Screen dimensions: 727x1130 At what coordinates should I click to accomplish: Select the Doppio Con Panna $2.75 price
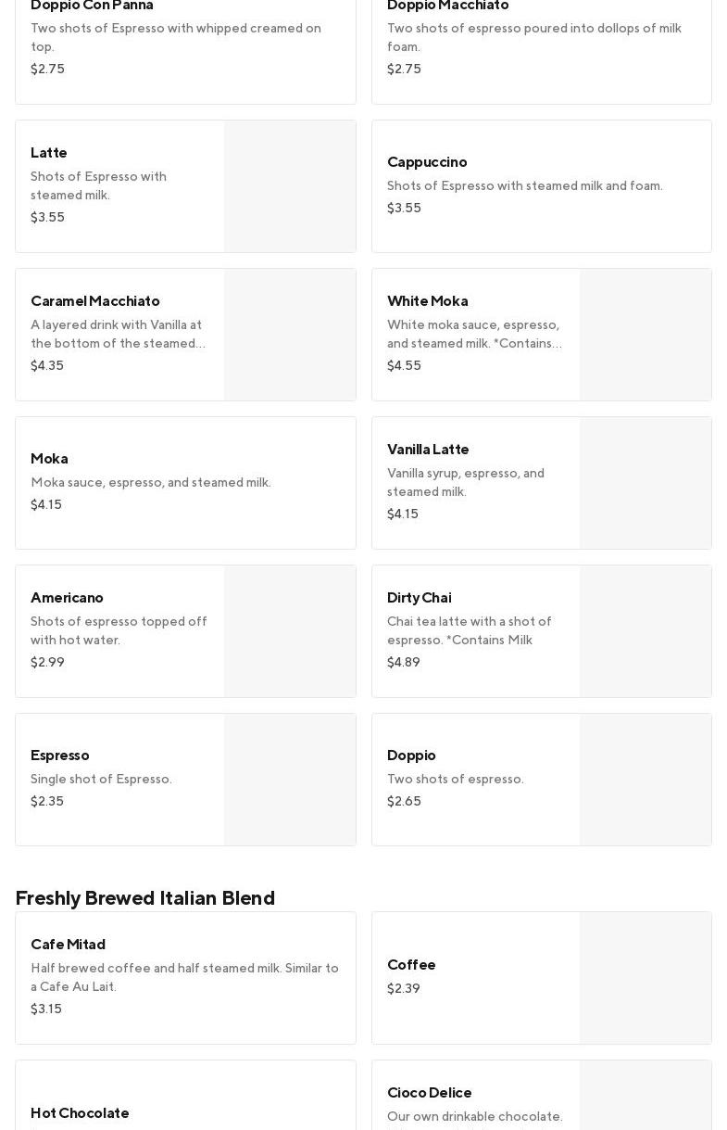[x=47, y=69]
